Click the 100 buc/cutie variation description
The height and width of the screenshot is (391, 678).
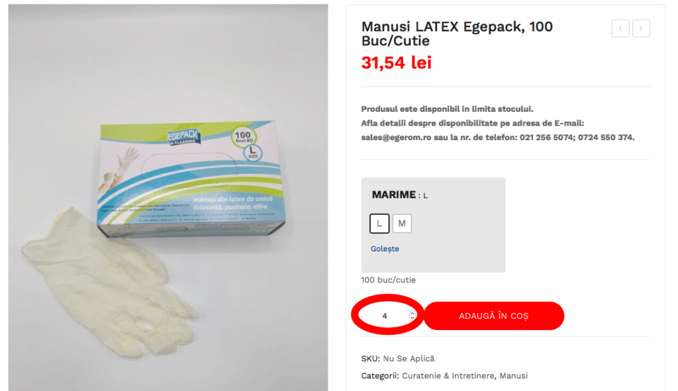tap(388, 280)
